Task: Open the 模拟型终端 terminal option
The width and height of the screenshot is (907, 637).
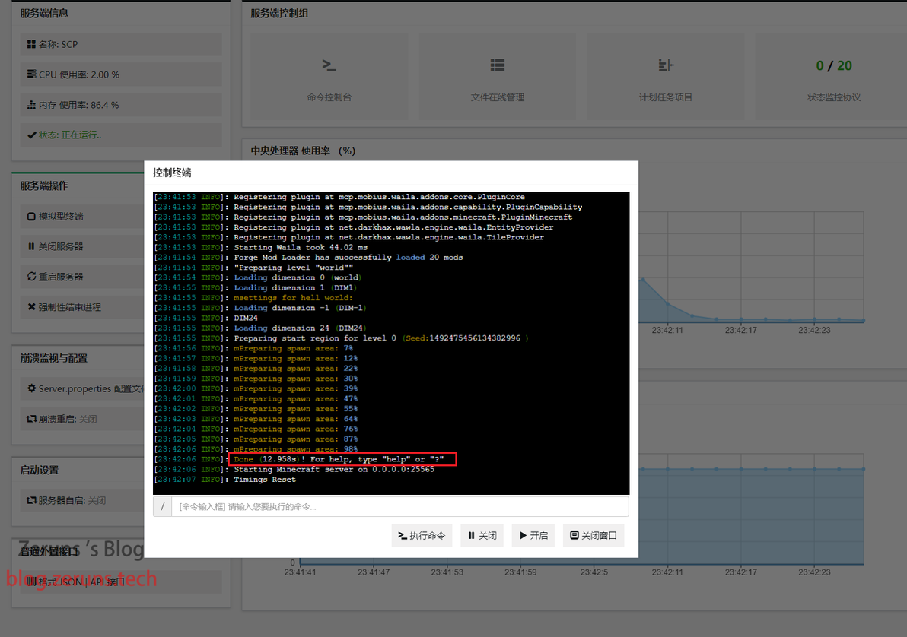Action: point(82,216)
